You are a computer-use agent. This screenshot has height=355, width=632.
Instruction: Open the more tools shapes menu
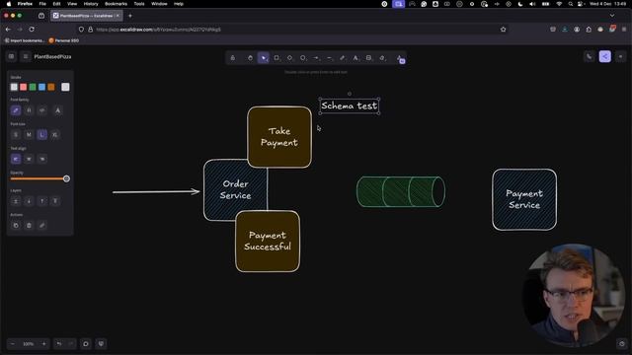click(x=400, y=59)
